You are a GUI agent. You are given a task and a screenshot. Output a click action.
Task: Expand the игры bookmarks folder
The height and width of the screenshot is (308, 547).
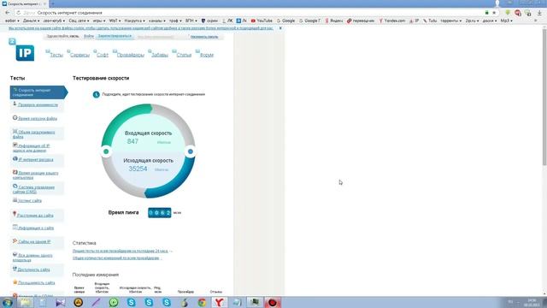(99, 21)
